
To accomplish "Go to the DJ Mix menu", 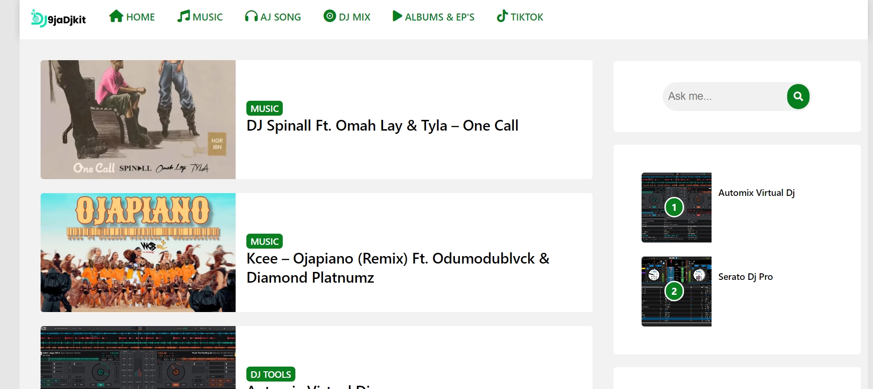I will (354, 17).
